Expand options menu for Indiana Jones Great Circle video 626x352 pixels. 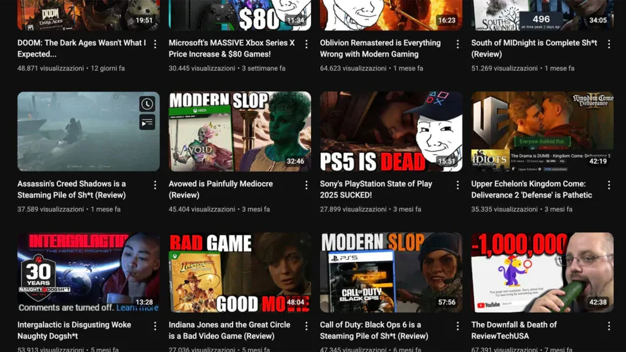pos(307,326)
